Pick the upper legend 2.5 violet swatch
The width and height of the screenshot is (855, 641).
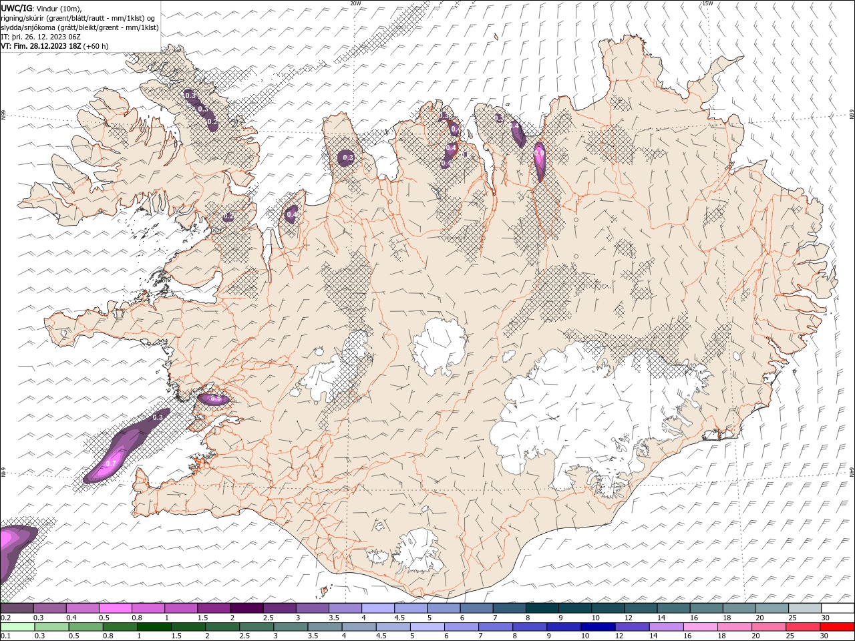(279, 608)
